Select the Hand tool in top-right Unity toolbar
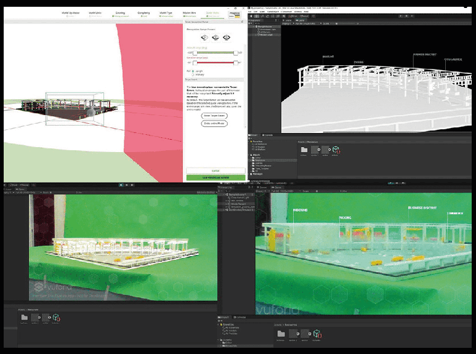Image resolution: width=476 pixels, height=354 pixels. [251, 16]
